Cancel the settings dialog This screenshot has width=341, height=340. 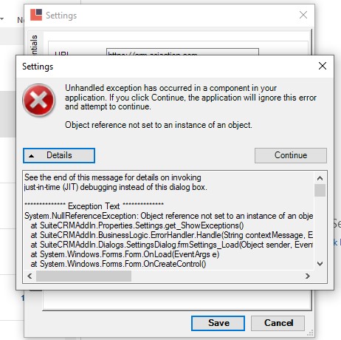click(x=278, y=323)
